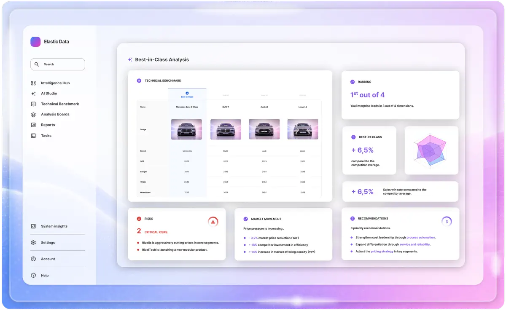Open the Mercedes Benz S-Class car image
506x311 pixels.
coord(186,129)
